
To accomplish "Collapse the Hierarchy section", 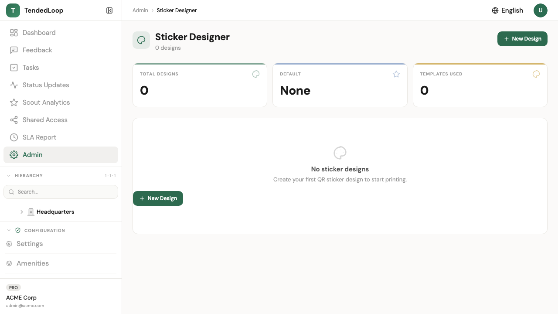I will point(9,176).
